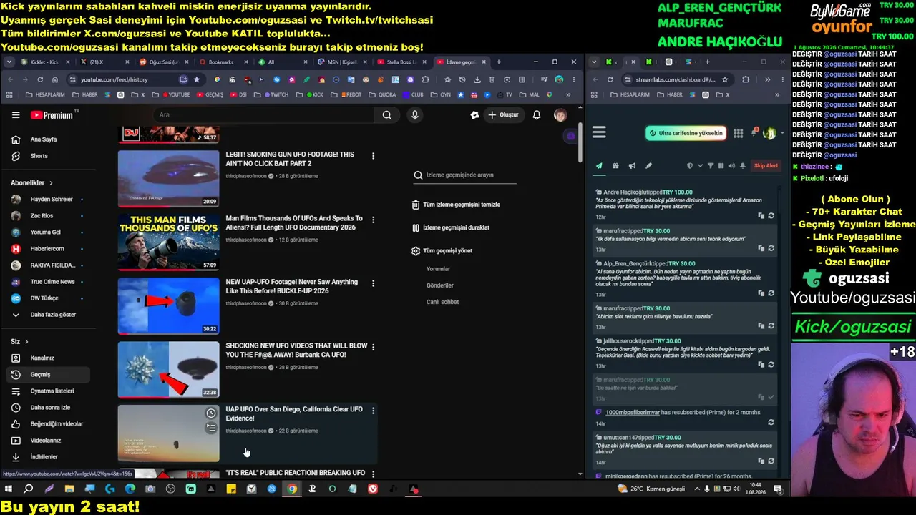The image size is (916, 515).
Task: Pause the Streamlabs alert queue
Action: tap(721, 166)
